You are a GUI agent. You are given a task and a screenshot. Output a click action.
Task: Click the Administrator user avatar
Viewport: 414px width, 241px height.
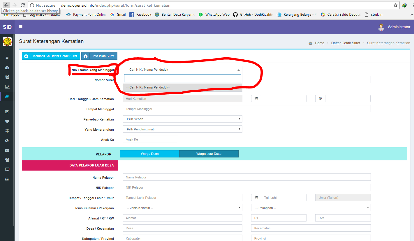381,27
